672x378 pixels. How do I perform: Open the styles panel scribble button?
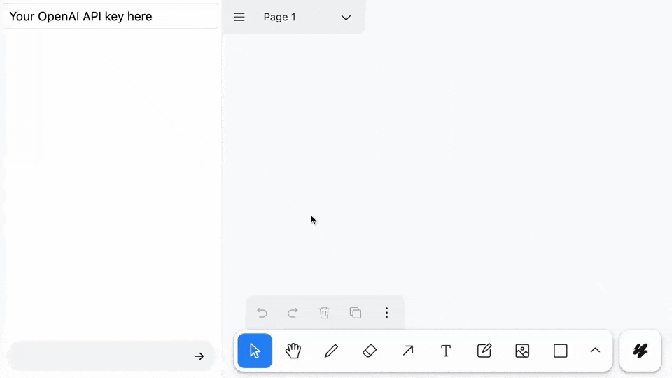[x=640, y=351]
